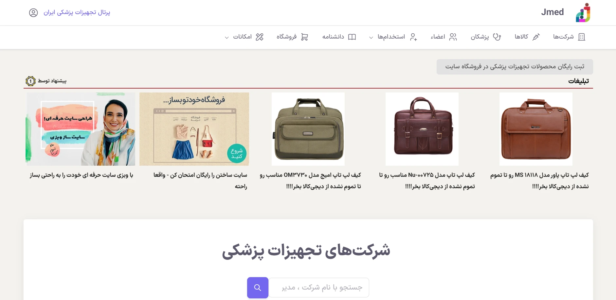Click ثبت رایگان محصولات تجهیزات پزشکی button
The height and width of the screenshot is (300, 616).
click(515, 67)
